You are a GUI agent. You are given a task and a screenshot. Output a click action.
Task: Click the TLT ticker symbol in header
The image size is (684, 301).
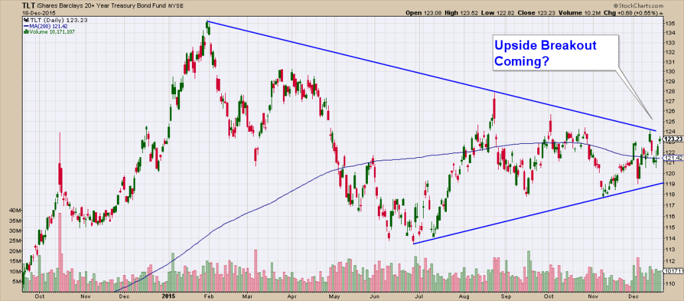[x=28, y=5]
